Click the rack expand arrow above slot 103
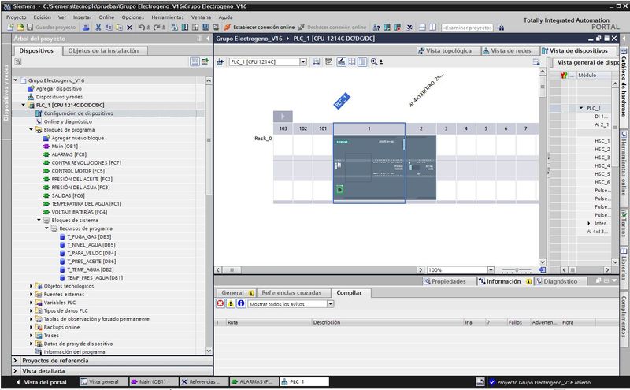Viewport: 630px width, 390px height. tap(283, 116)
